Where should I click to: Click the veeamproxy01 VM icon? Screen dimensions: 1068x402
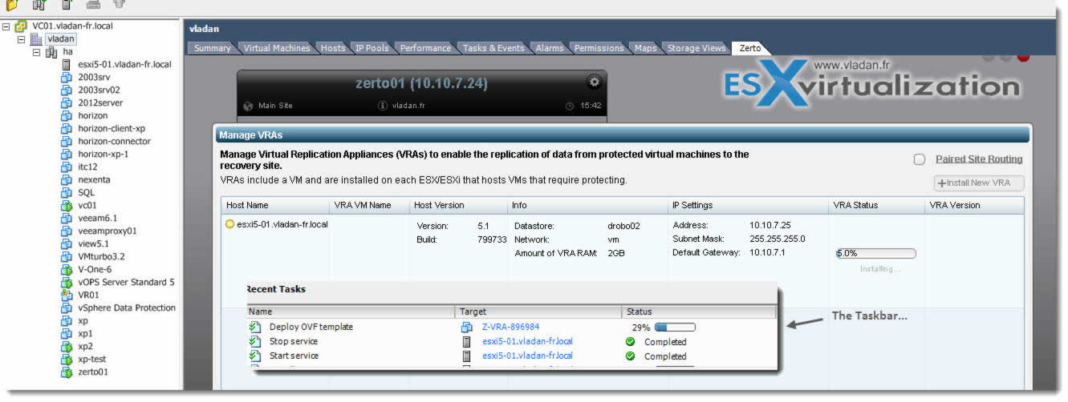click(67, 231)
